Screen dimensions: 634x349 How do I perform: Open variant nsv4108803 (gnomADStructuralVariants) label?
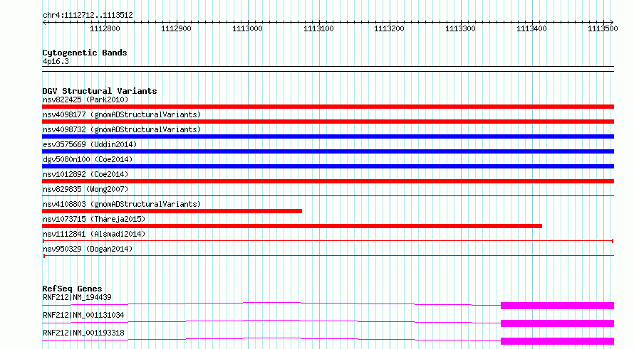point(122,204)
